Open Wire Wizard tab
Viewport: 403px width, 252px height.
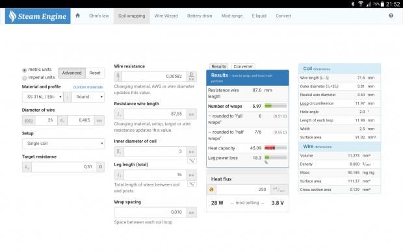tap(166, 16)
